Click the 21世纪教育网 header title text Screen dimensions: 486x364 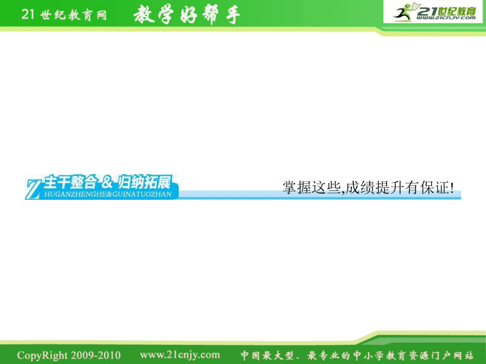(x=64, y=15)
